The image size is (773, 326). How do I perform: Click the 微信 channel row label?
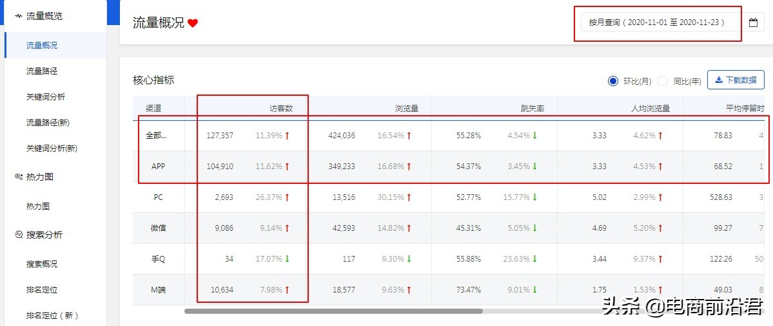pos(158,228)
